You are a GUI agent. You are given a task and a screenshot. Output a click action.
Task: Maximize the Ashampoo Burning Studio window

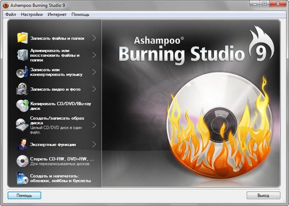click(x=264, y=4)
